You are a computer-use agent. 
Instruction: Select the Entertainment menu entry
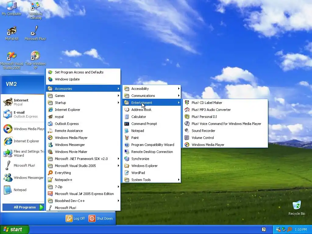point(152,103)
